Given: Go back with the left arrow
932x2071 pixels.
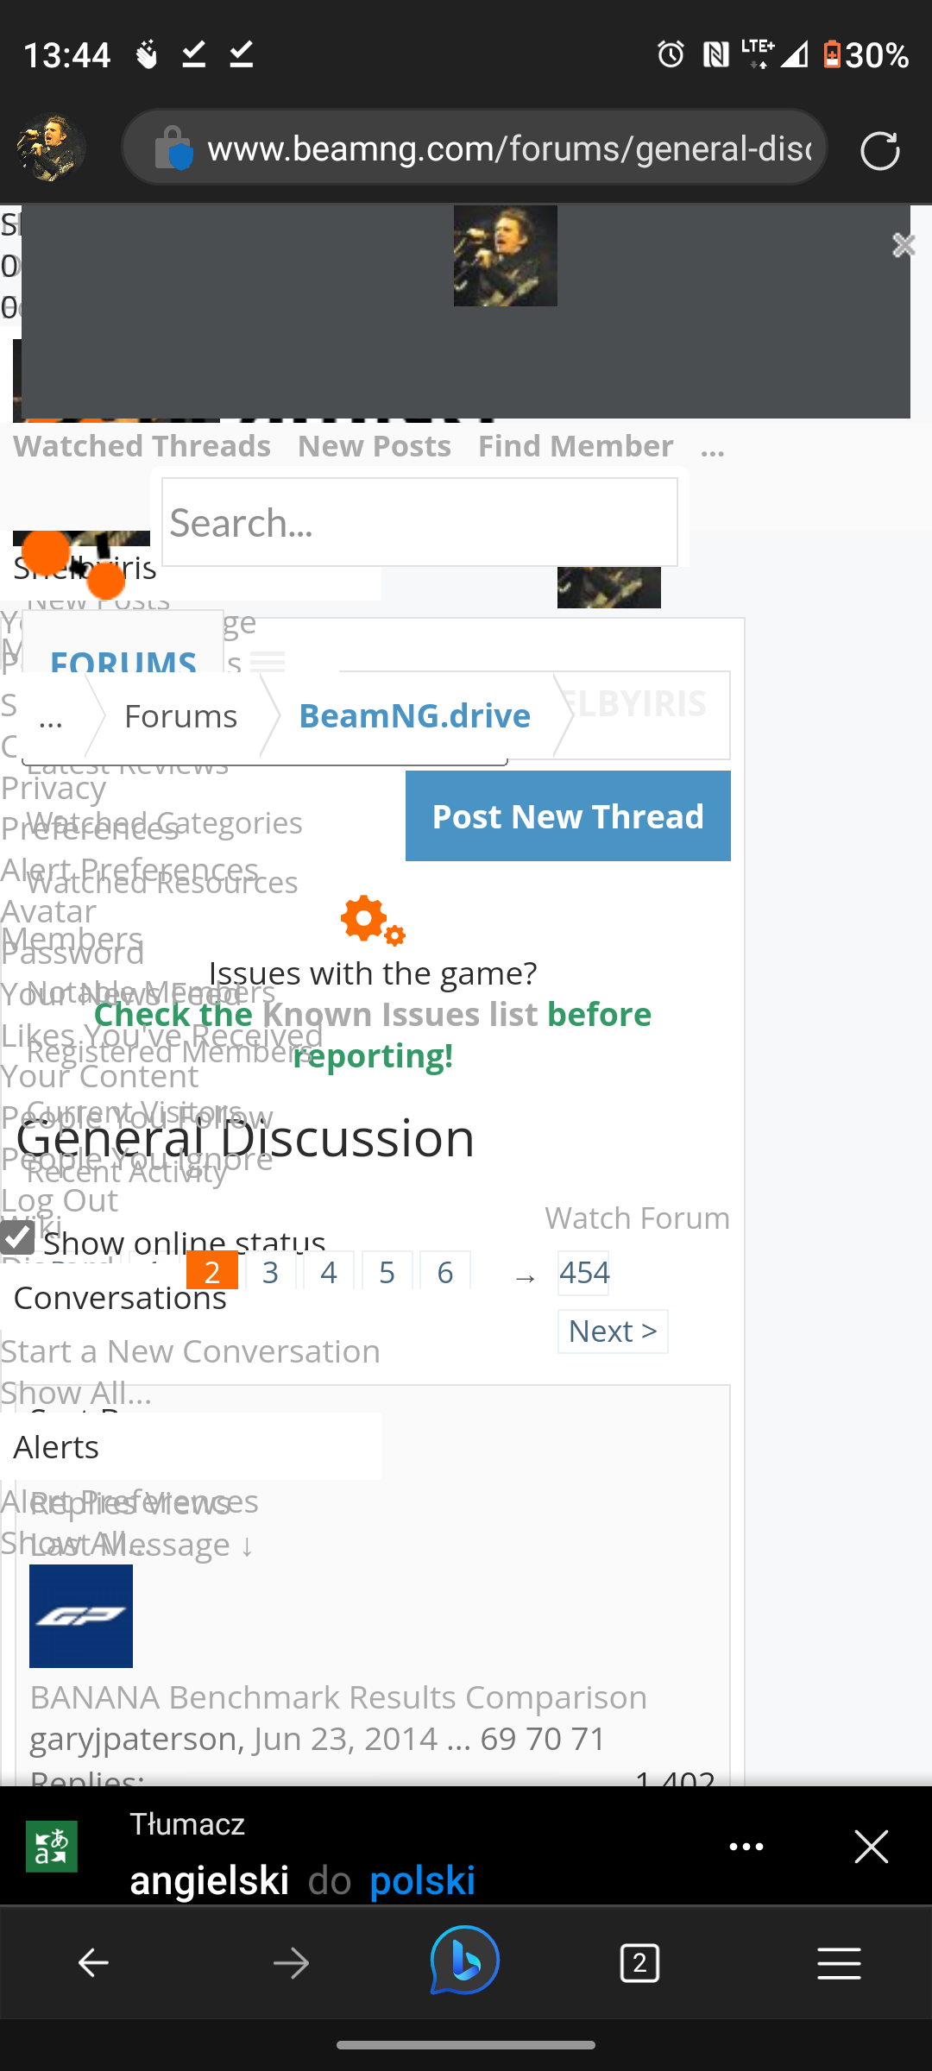Looking at the screenshot, I should click(x=93, y=1963).
